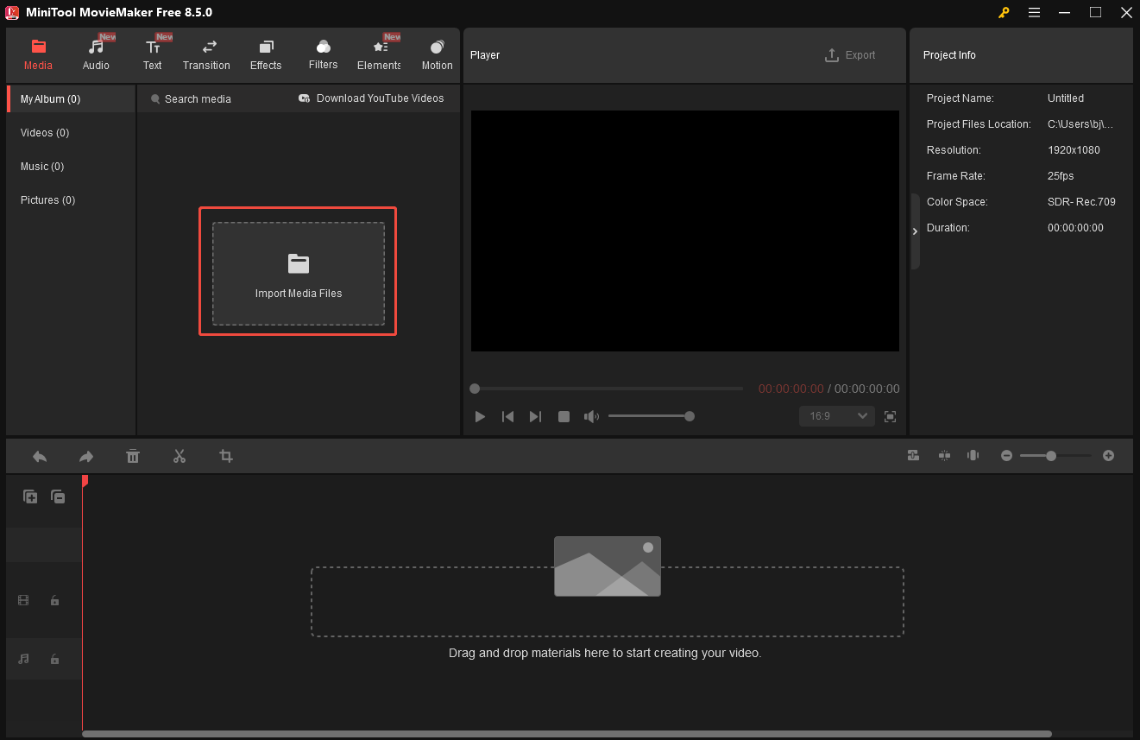
Task: Mute the player volume
Action: coord(591,416)
